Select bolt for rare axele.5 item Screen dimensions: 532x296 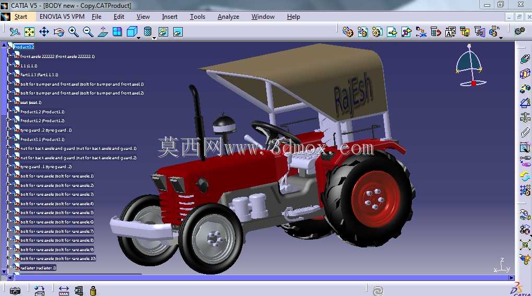pos(57,213)
